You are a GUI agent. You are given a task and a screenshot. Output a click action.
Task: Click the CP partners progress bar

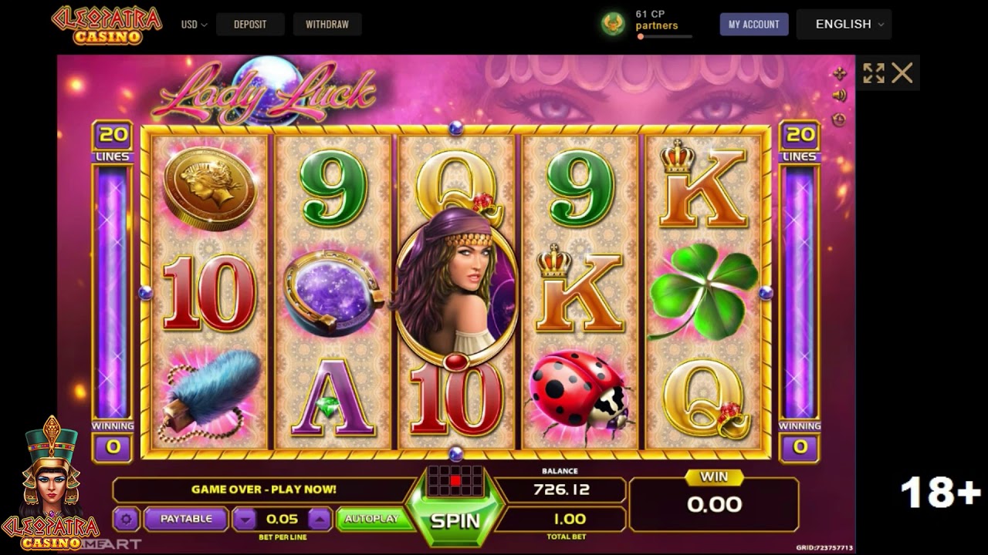tap(664, 36)
